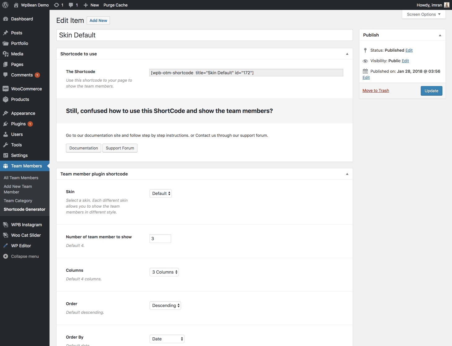This screenshot has width=452, height=346.
Task: Go to All Team Members submenu
Action: 21,178
